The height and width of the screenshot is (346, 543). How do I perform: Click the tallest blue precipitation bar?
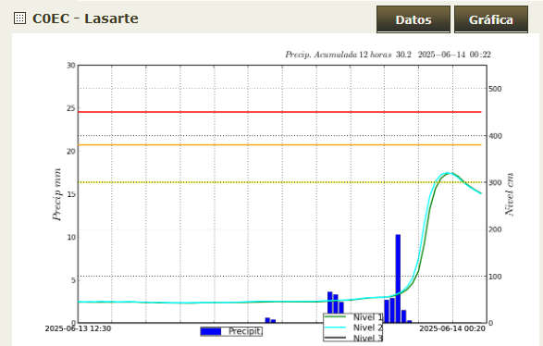pos(398,278)
